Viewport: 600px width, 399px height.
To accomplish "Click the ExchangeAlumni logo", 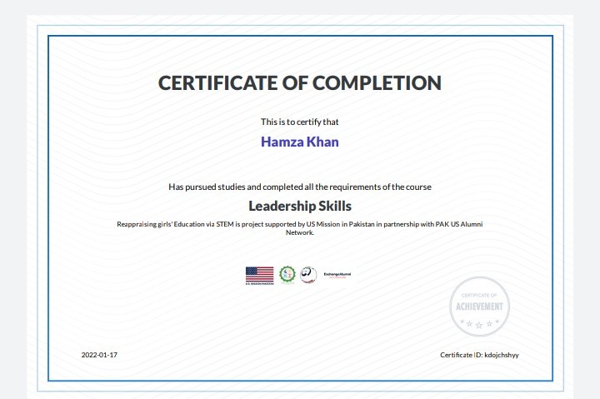I will click(337, 275).
